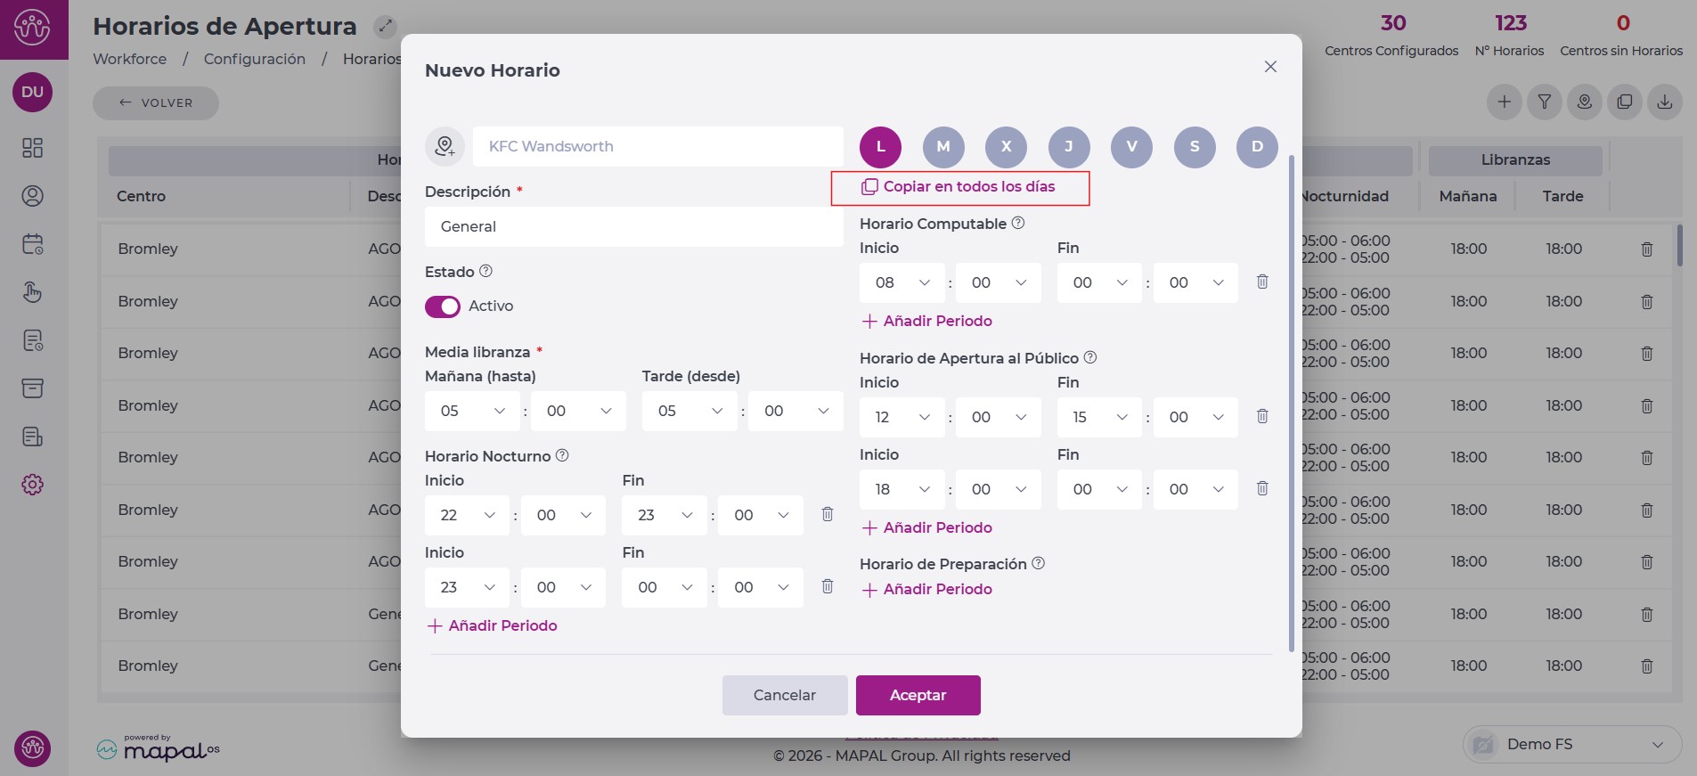Switch to Friday (V) day tab

[1131, 147]
